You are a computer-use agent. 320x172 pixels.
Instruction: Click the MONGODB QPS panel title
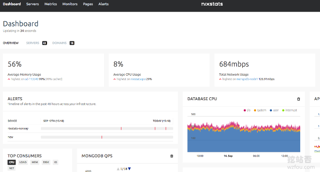click(97, 156)
